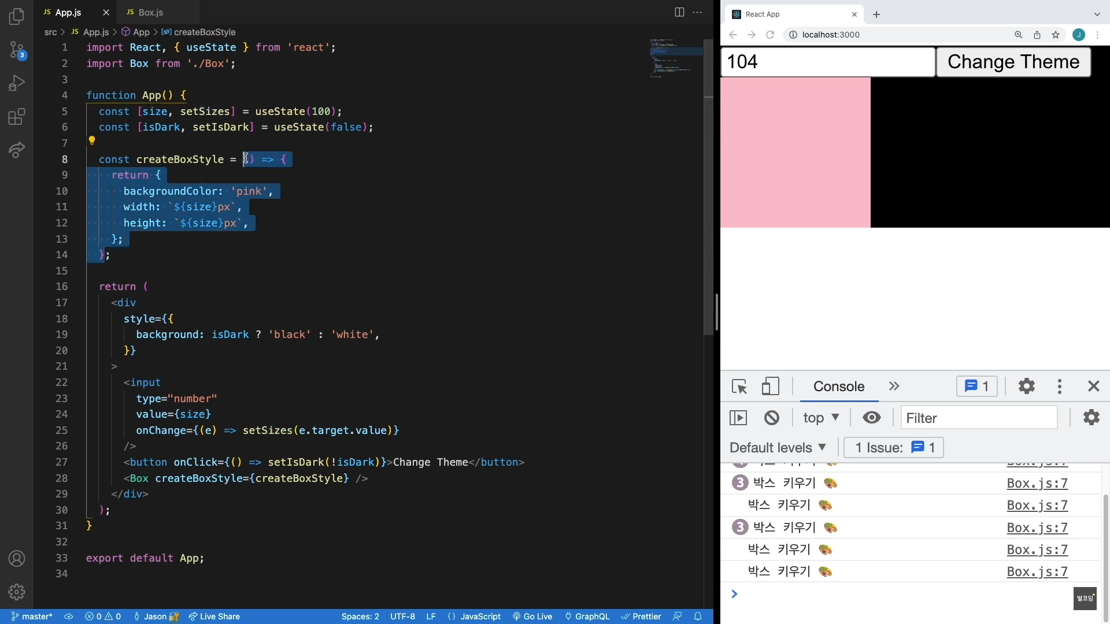
Task: Activate the DevTools element inspector icon
Action: 739,387
